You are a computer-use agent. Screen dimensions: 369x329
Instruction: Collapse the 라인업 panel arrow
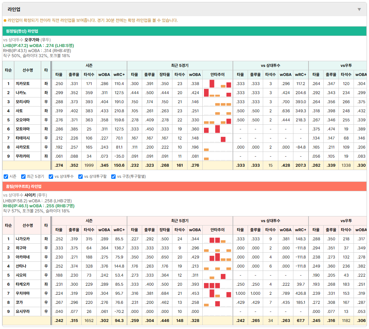point(359,9)
